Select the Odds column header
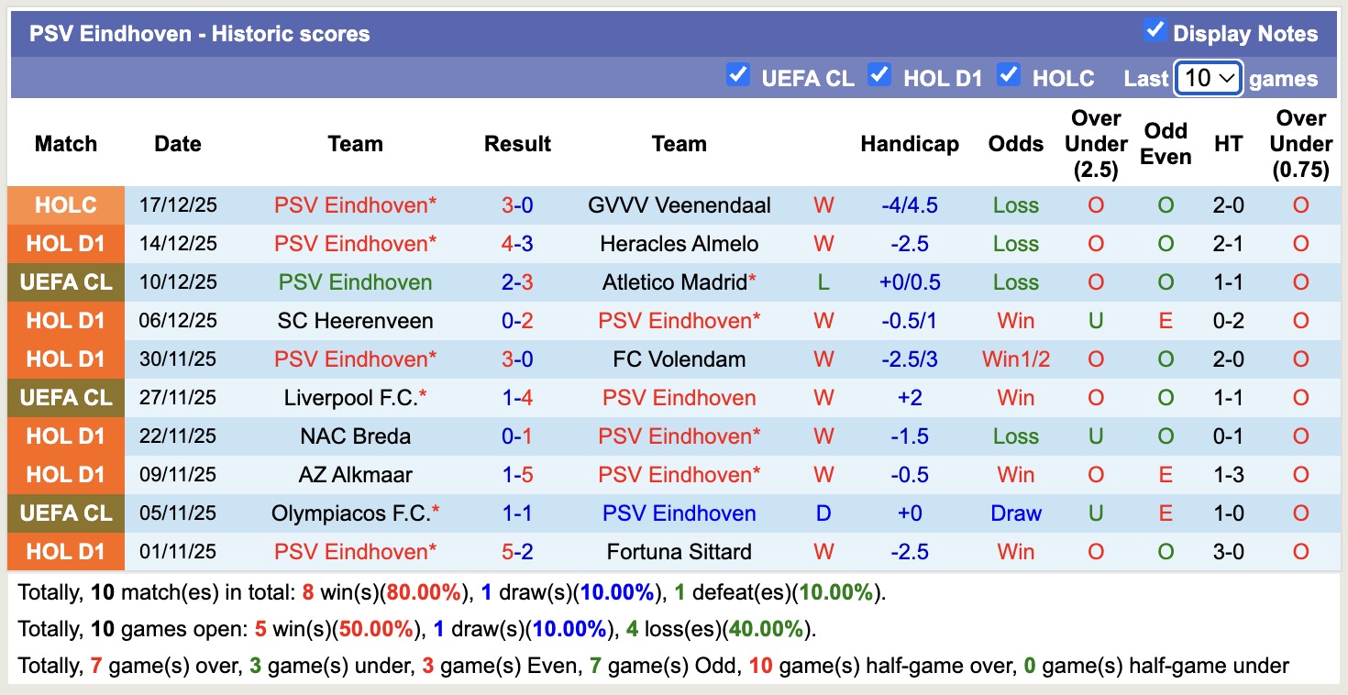 pos(1015,143)
